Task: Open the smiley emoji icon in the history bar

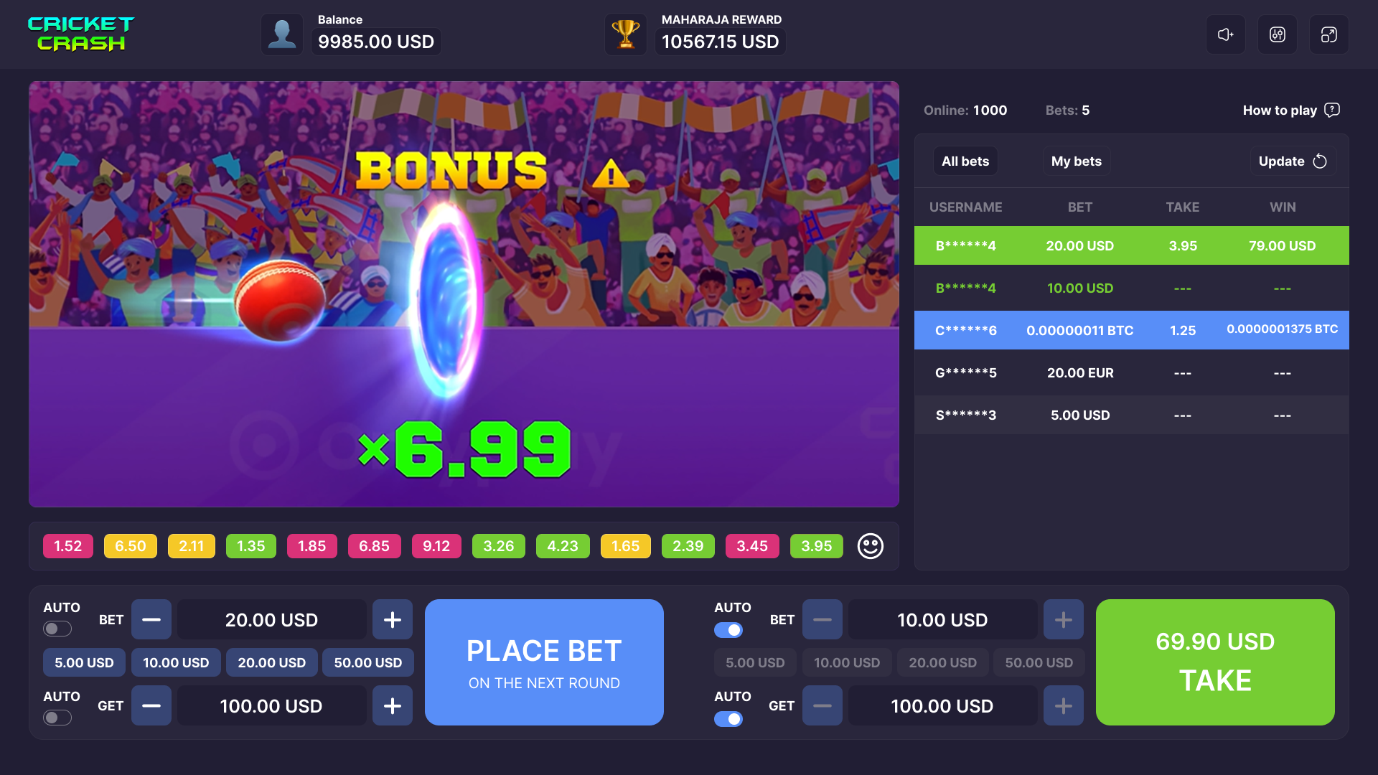Action: click(871, 546)
